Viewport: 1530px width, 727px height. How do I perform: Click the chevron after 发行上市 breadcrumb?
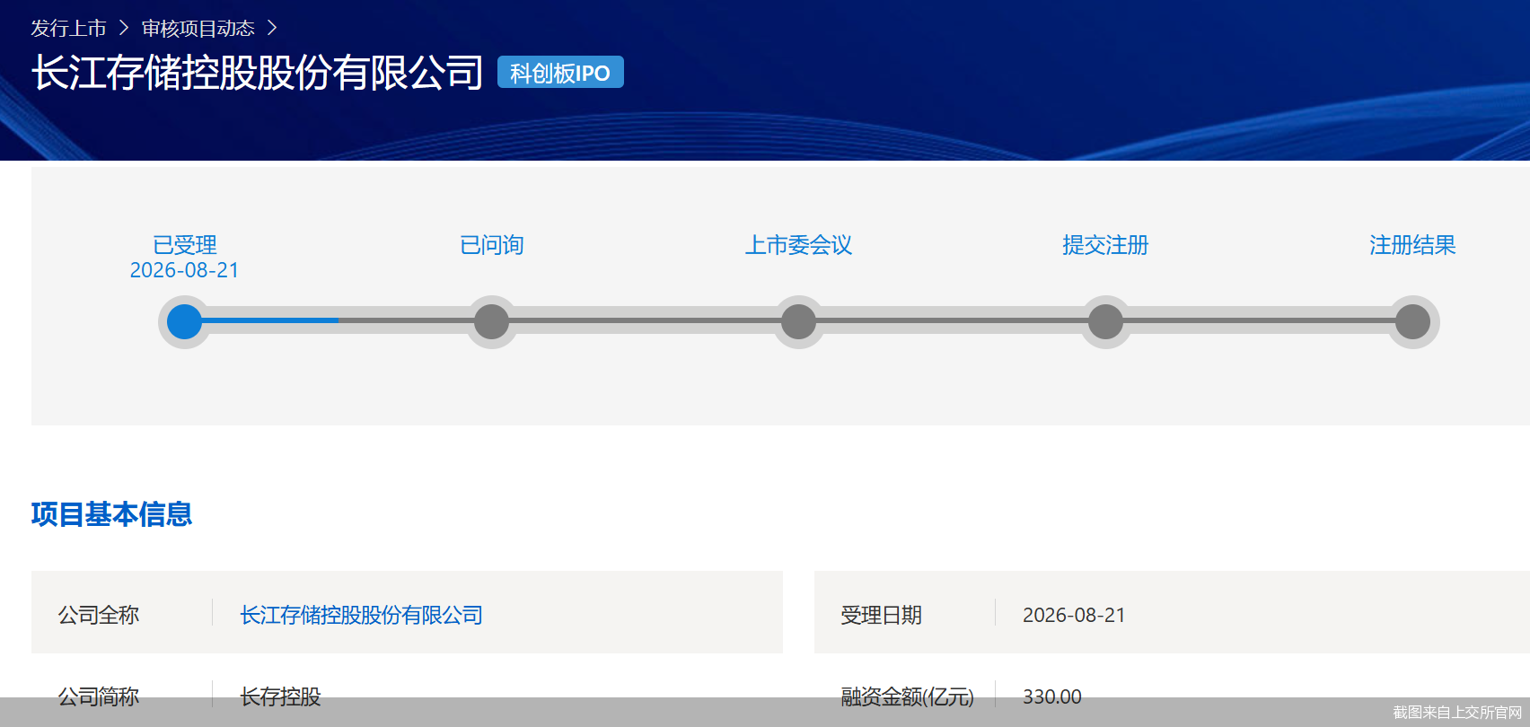pyautogui.click(x=124, y=29)
